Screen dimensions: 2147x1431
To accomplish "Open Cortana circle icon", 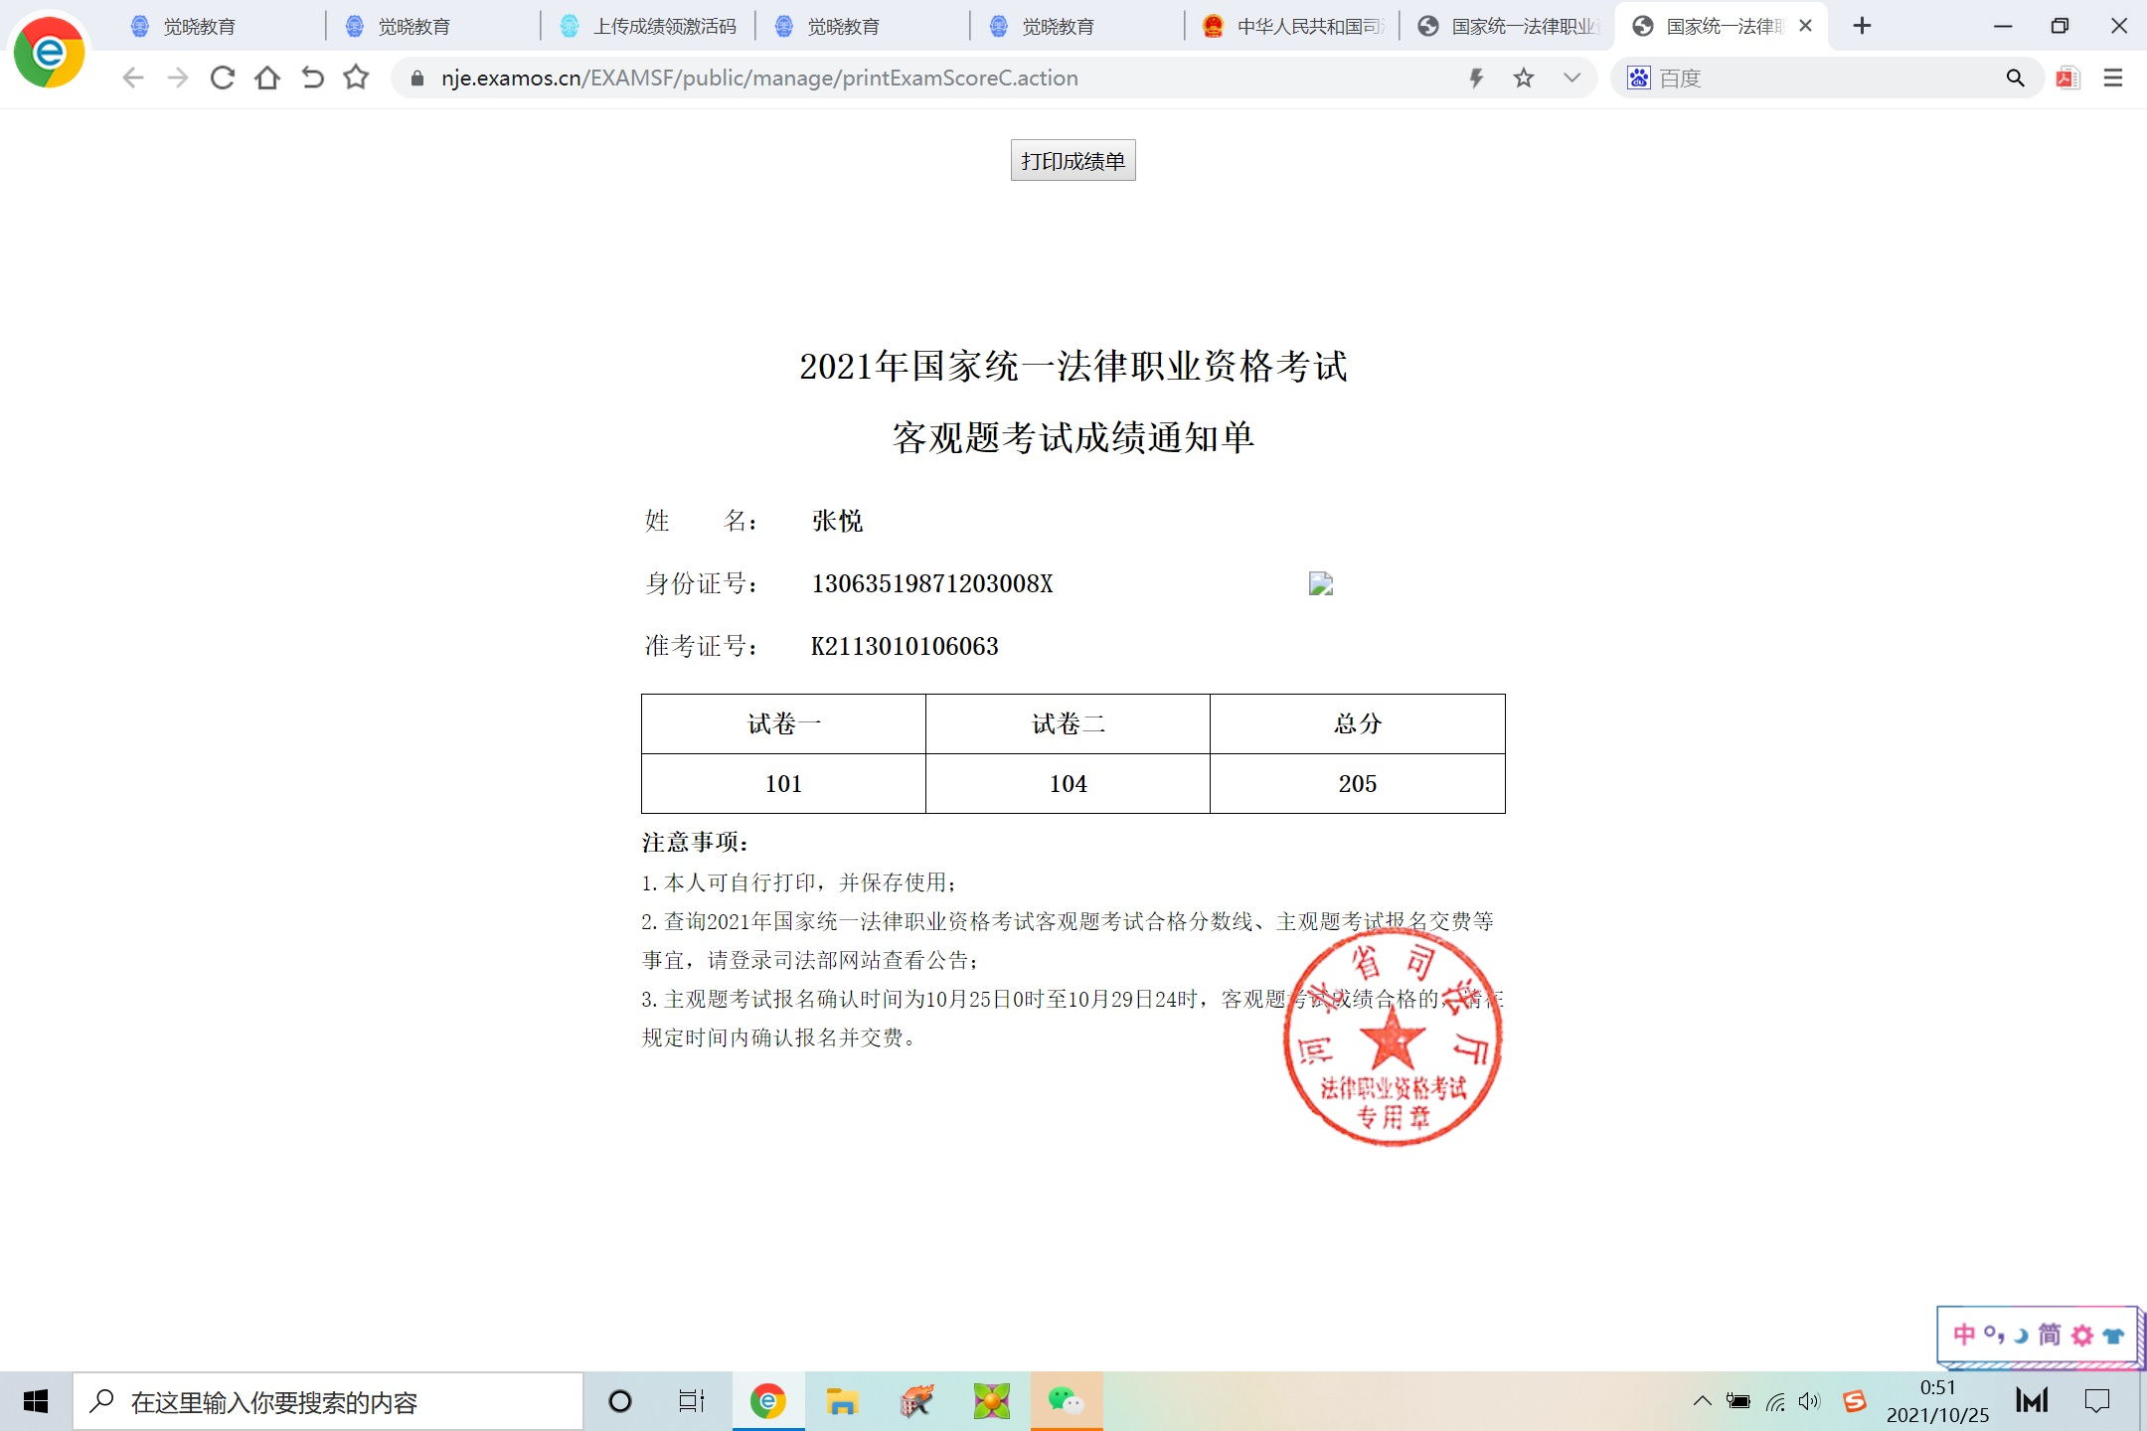I will click(x=620, y=1401).
